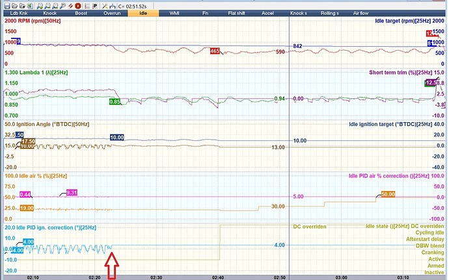449x280 pixels.
Task: Click the 03:00 time axis label
Action: coord(342,277)
